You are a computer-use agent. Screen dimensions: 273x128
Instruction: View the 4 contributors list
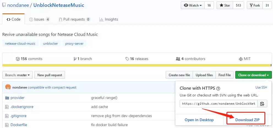[x=190, y=59]
